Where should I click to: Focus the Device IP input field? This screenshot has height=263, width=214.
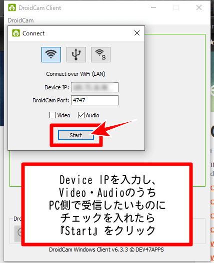point(94,87)
